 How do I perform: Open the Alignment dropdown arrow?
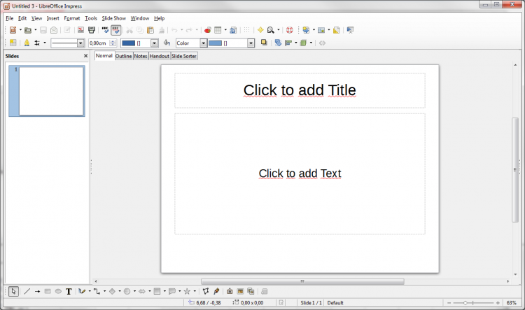pos(296,43)
